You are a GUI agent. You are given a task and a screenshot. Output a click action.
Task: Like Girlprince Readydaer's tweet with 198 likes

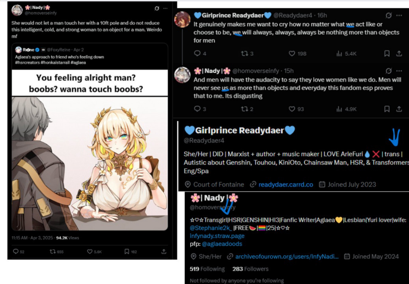tap(292, 54)
